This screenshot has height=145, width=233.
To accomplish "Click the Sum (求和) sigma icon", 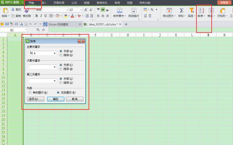I will click(181, 10).
